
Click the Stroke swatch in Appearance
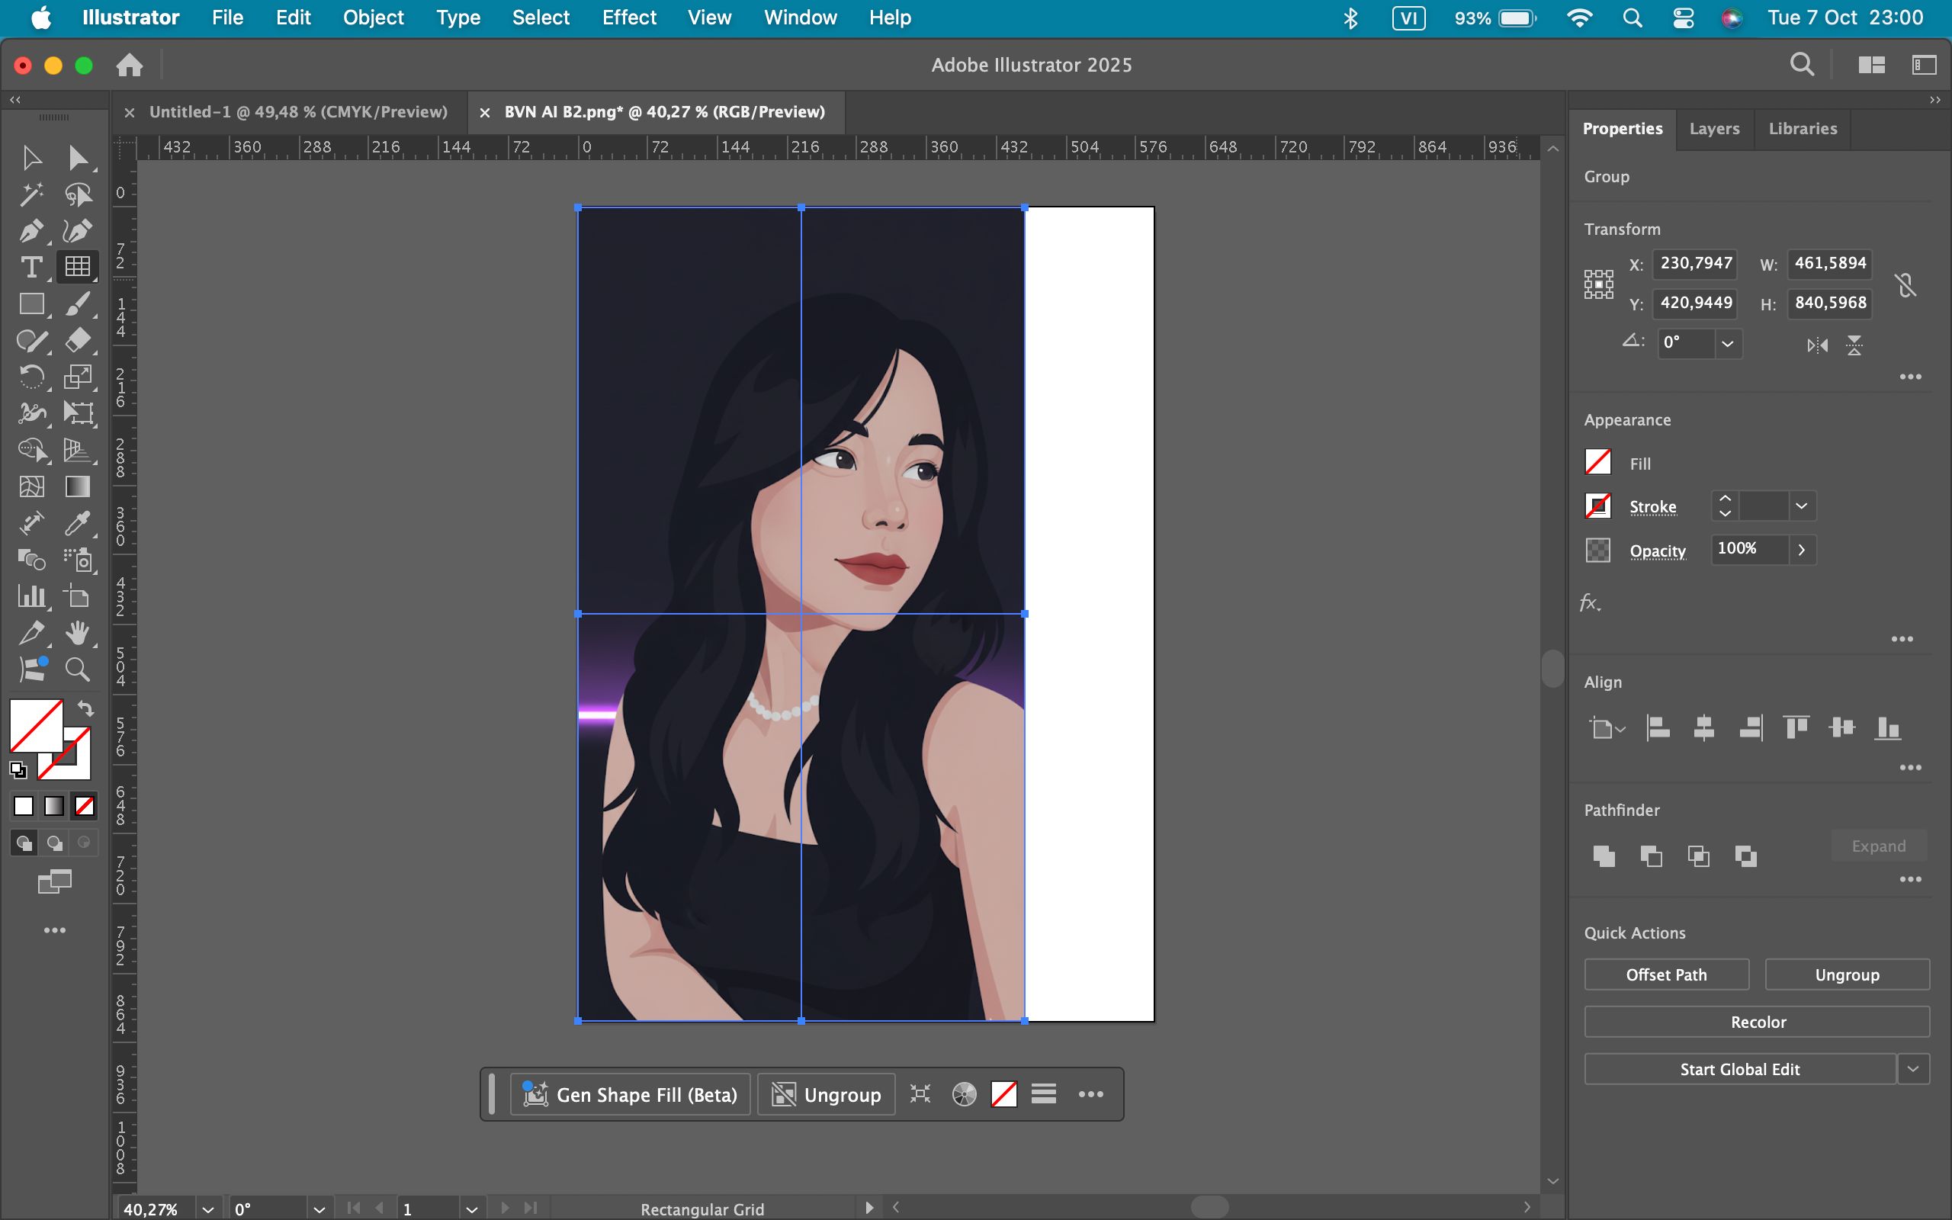point(1598,506)
